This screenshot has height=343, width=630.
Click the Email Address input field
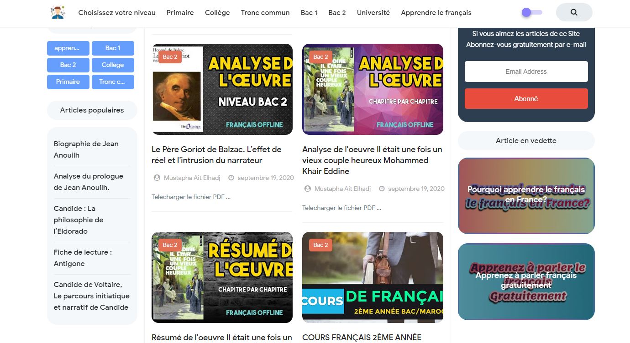pos(526,72)
